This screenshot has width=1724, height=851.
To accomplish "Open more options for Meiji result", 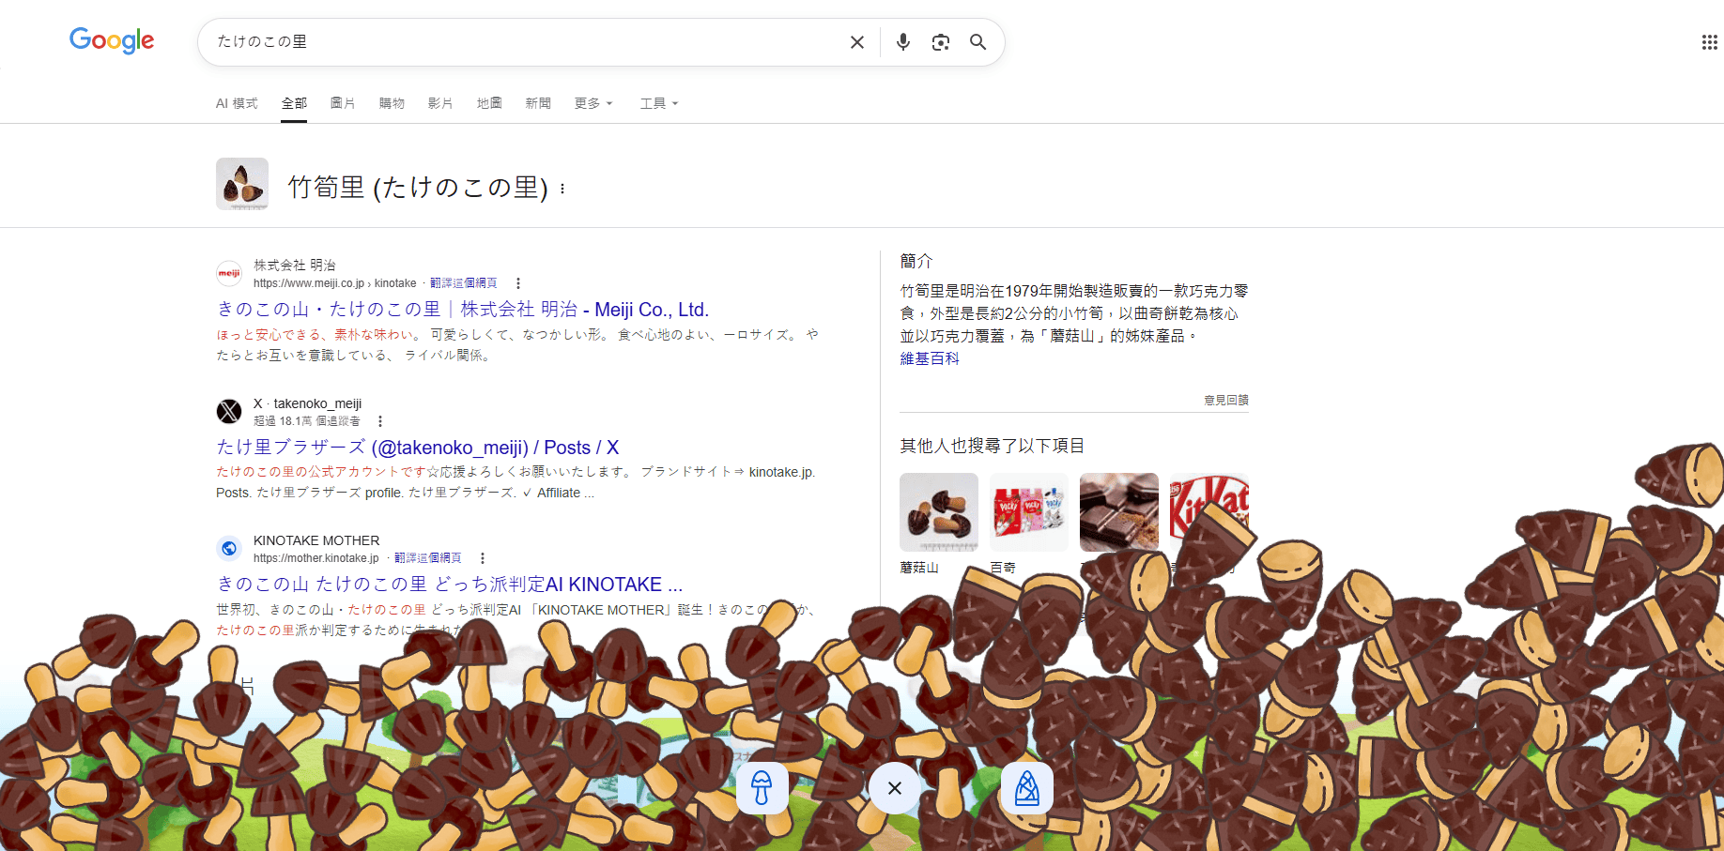I will click(x=517, y=283).
